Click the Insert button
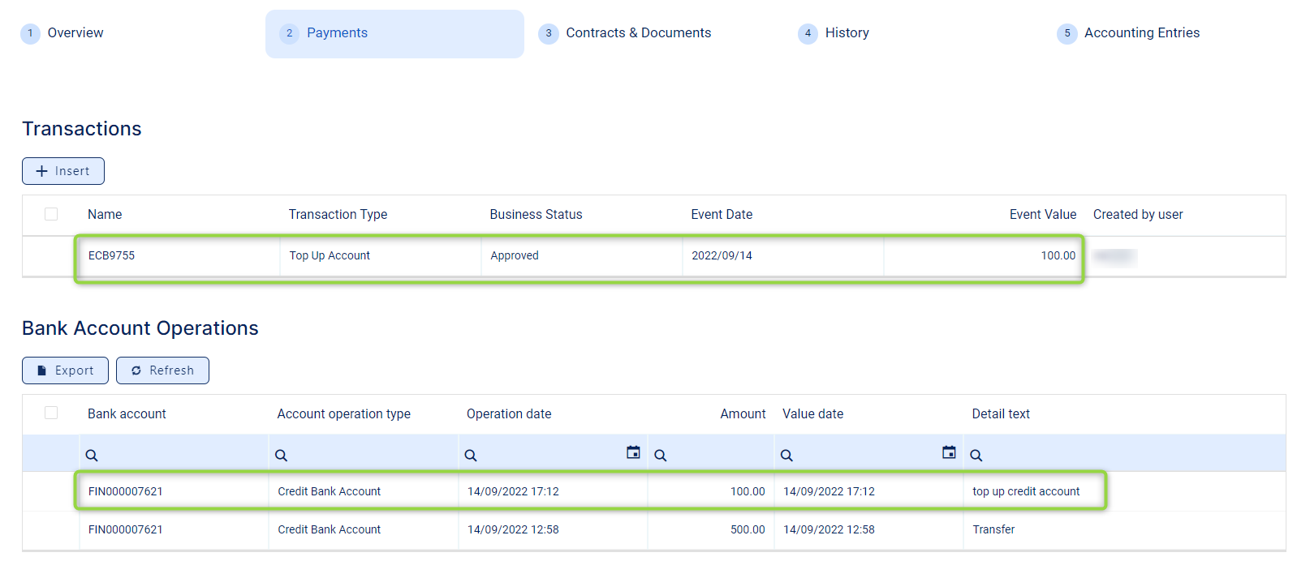 (63, 171)
